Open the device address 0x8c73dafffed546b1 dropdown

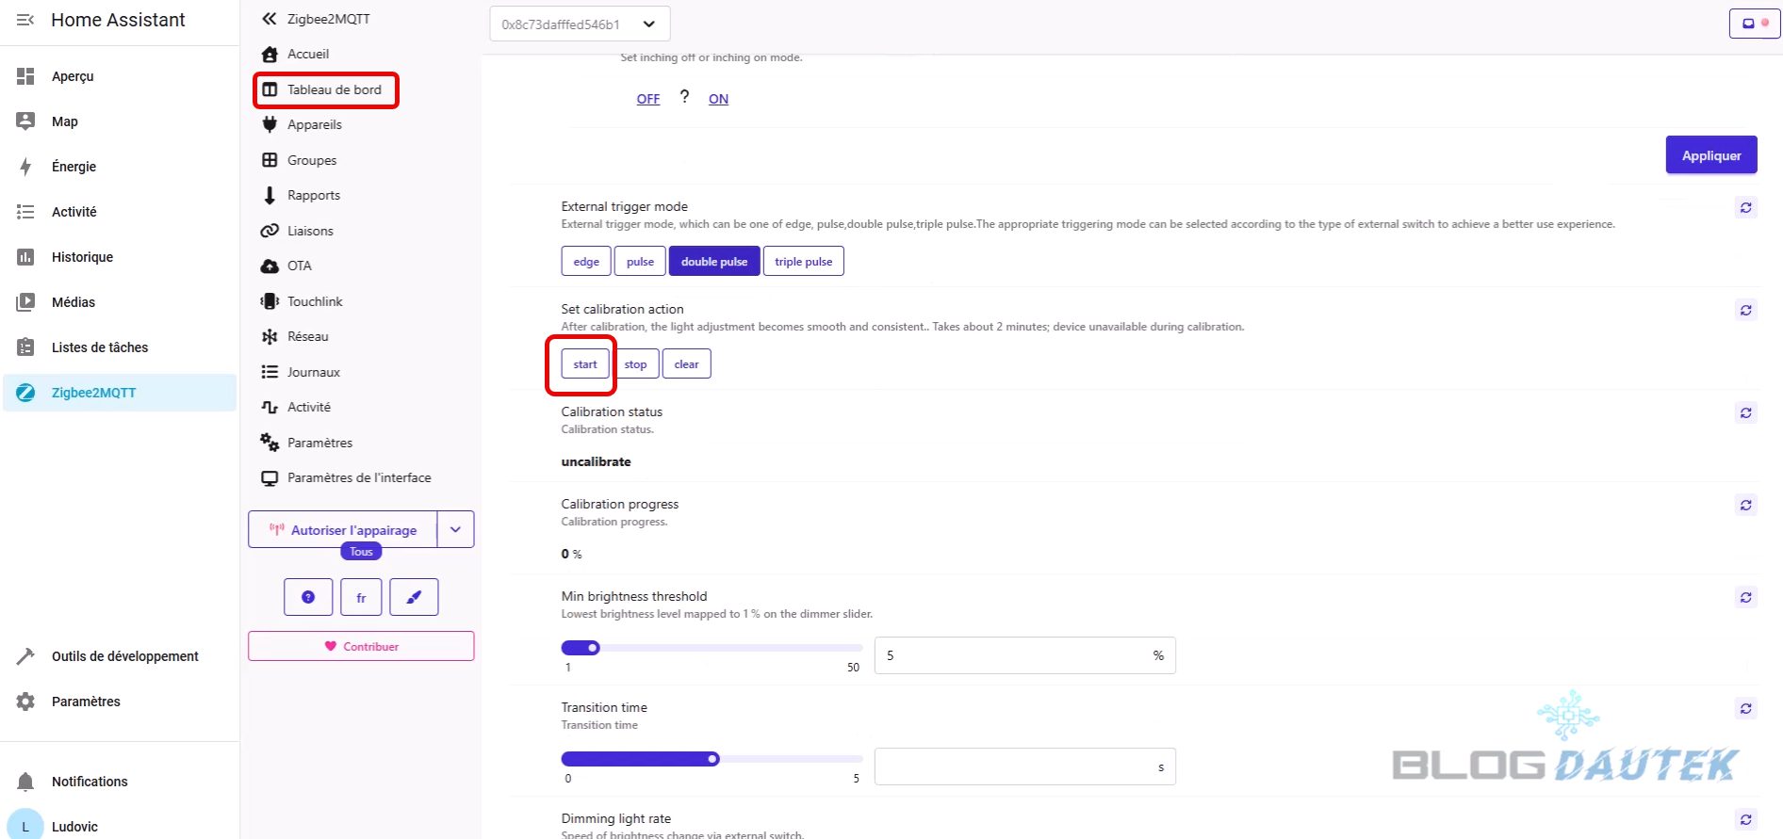point(579,24)
